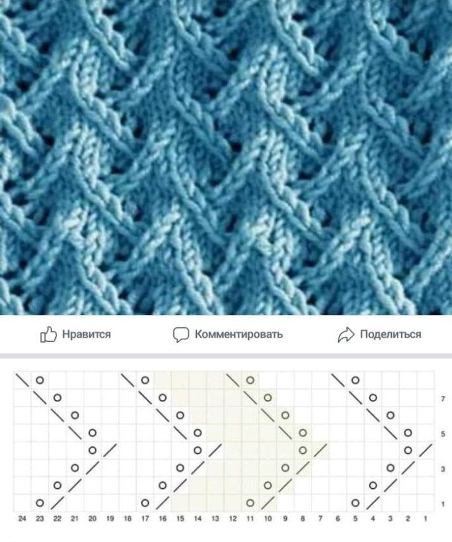
Task: Select the row 5 label beside chart
Action: [443, 434]
